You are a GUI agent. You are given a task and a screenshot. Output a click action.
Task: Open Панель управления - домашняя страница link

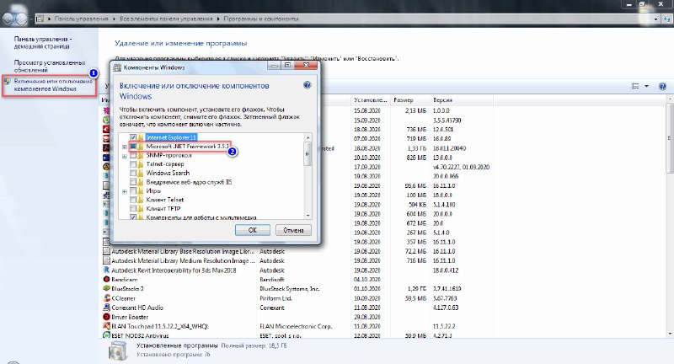tap(41, 42)
